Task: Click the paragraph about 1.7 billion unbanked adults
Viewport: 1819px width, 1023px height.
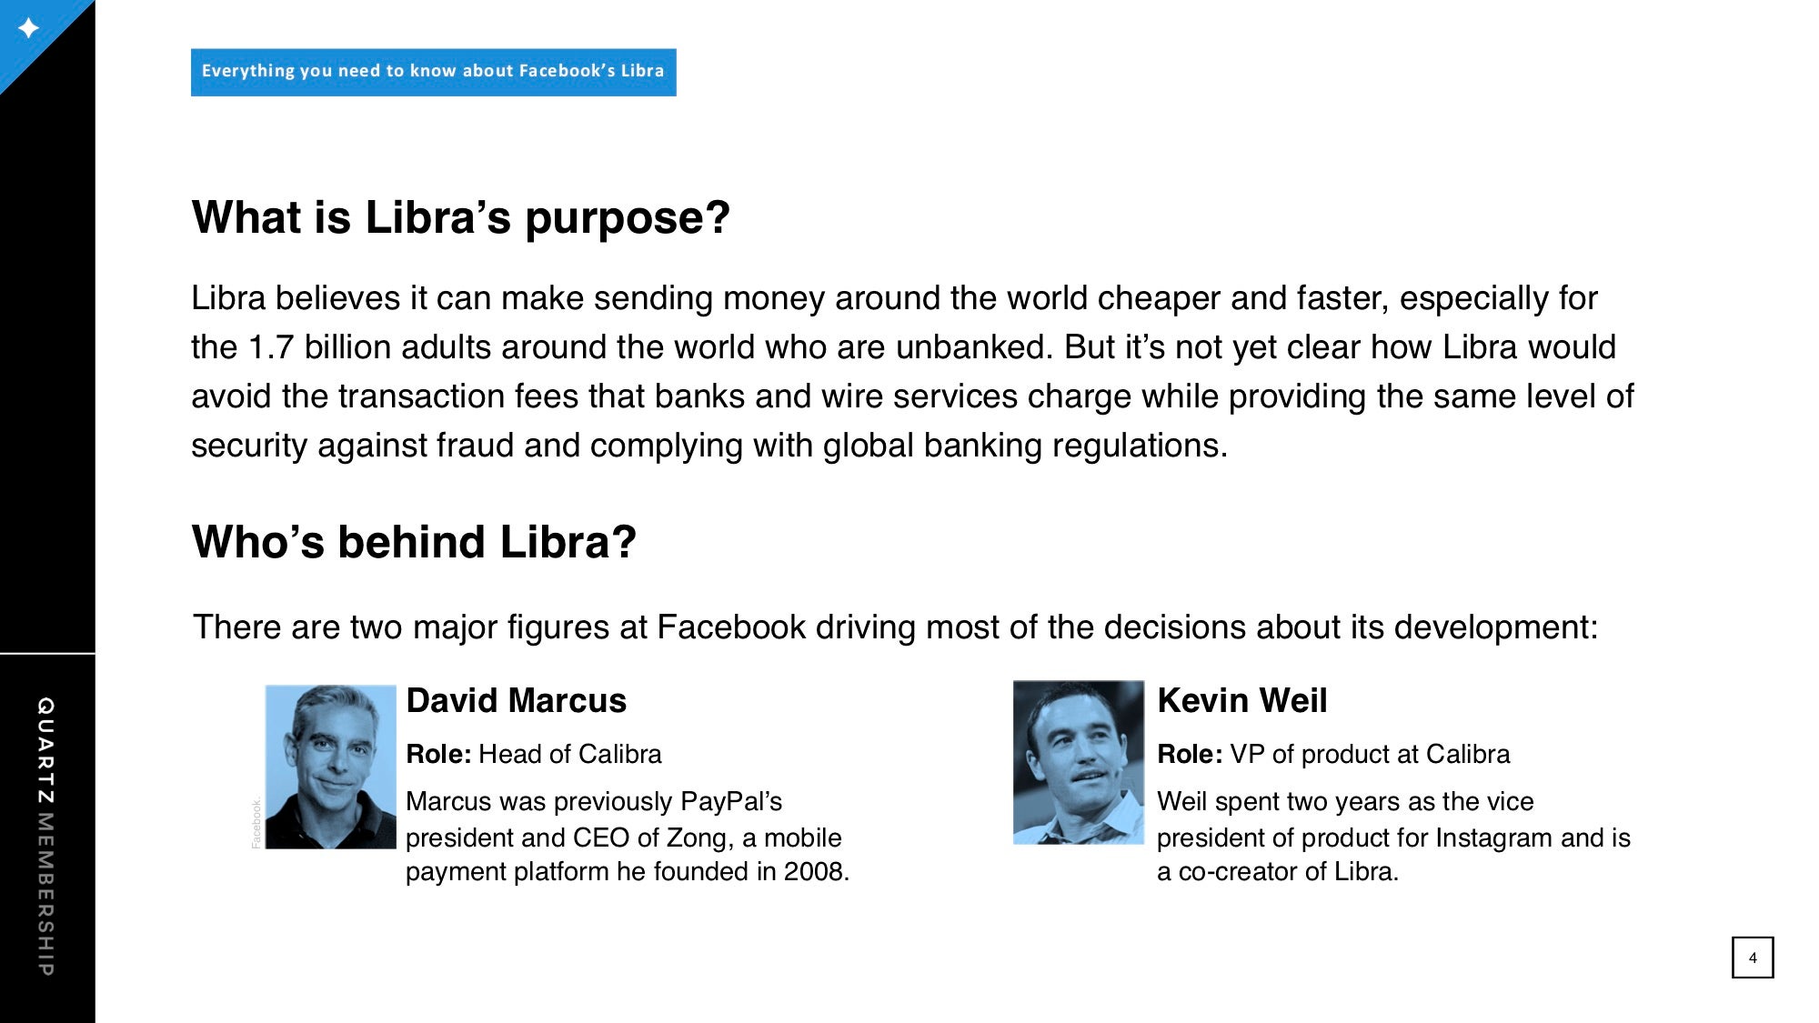Action: coord(912,372)
